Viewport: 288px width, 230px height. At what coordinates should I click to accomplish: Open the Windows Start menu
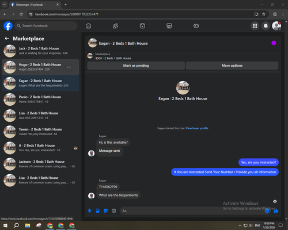click(x=5, y=225)
